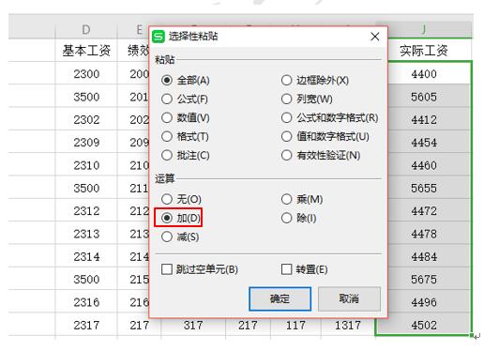Confirm with the 确定 button
The width and height of the screenshot is (484, 351).
point(280,298)
